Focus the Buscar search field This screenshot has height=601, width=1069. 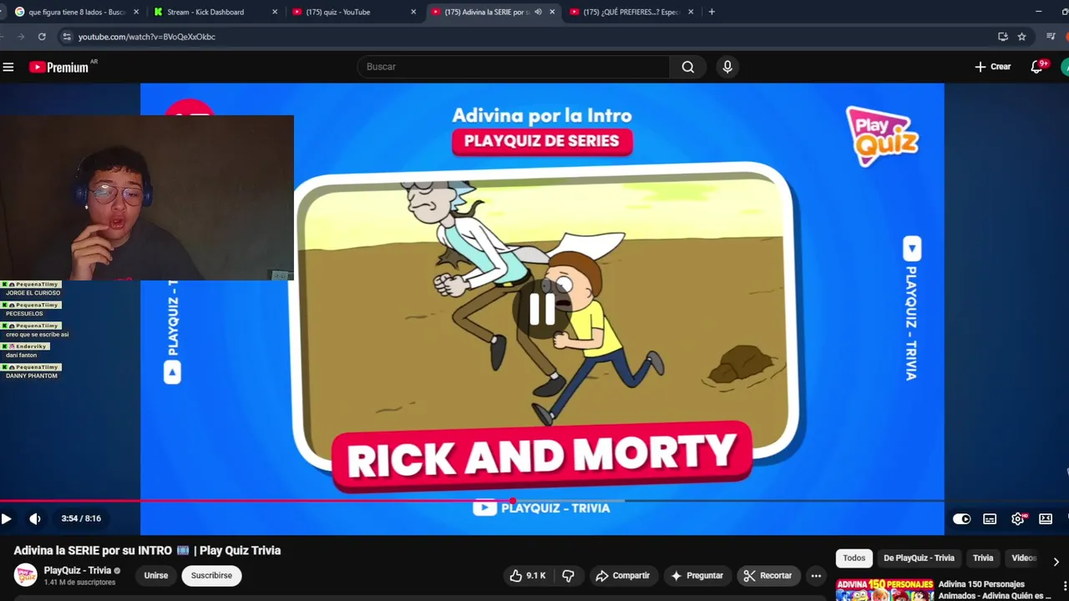click(x=513, y=67)
